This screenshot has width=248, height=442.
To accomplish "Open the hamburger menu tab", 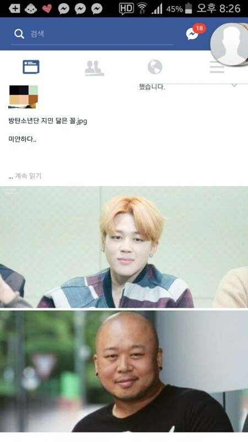I will point(217,69).
